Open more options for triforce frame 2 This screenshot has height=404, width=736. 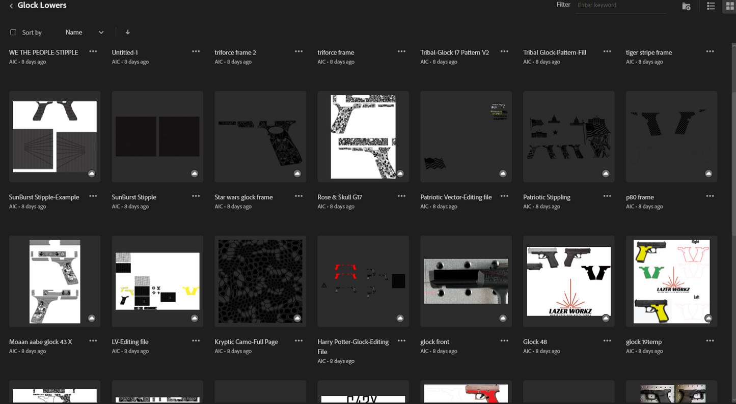(x=298, y=51)
